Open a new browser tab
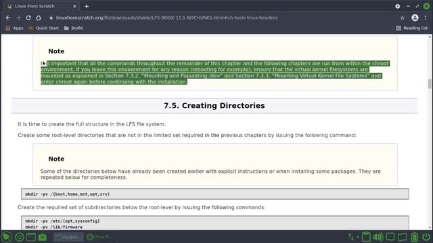The height and width of the screenshot is (243, 433). coord(87,6)
